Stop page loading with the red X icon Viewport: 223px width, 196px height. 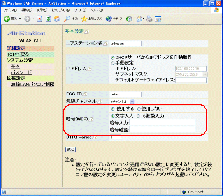[40, 19]
